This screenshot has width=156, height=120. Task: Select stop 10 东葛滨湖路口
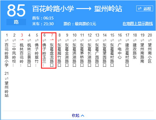[75, 55]
